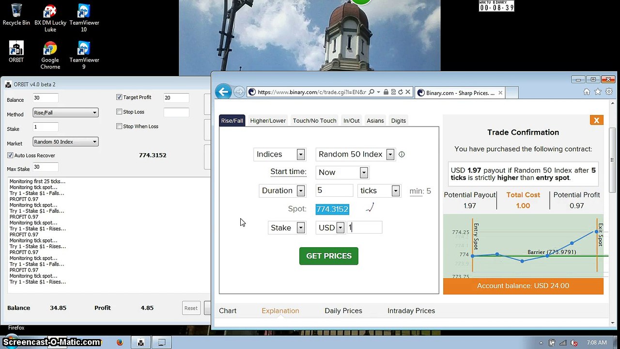Screen dimensions: 620x349
Task: Switch to the Asians tab
Action: click(375, 121)
